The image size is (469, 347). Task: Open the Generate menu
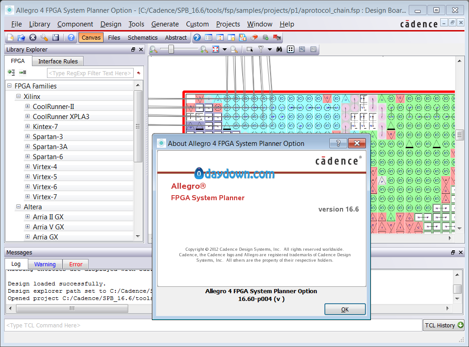point(165,24)
